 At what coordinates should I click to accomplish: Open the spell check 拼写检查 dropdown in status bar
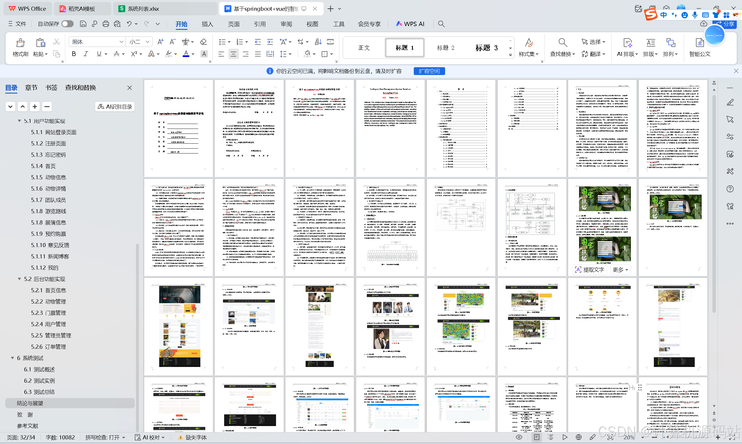[105, 437]
